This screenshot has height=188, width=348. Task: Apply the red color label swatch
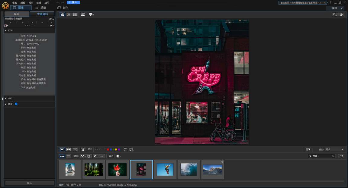click(108, 149)
